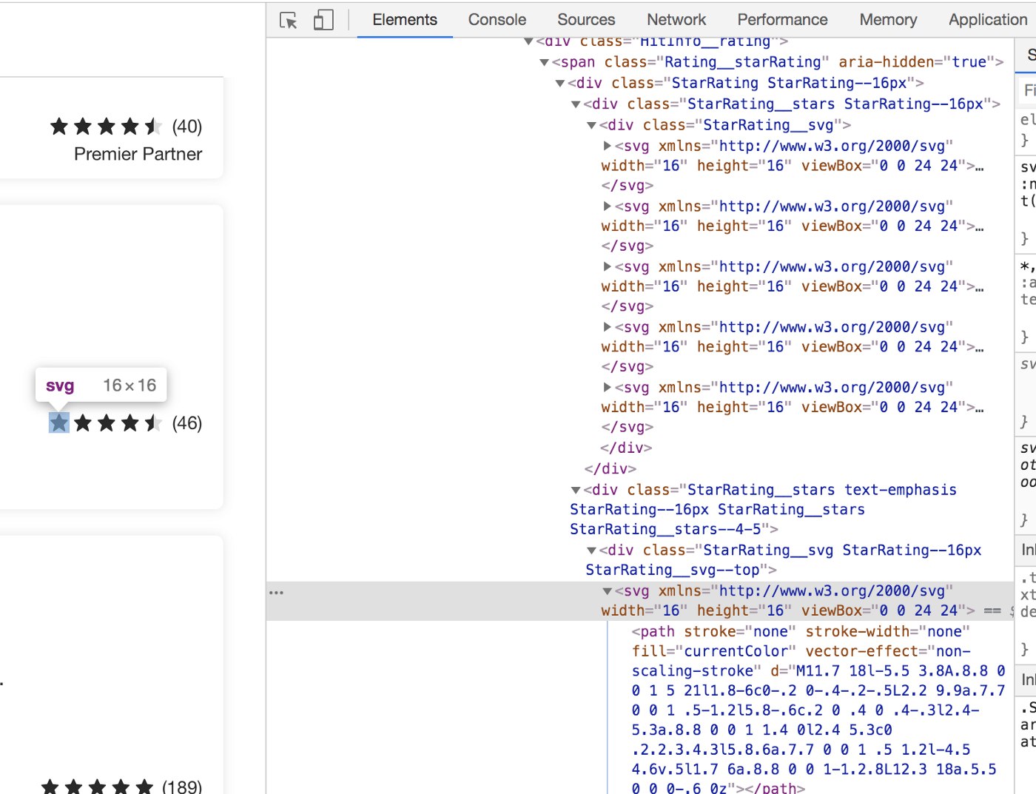
Task: Select the Performance tab
Action: [x=782, y=20]
